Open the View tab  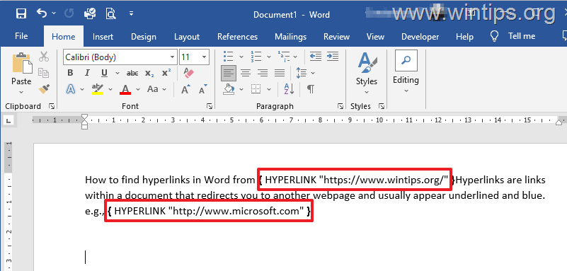click(x=375, y=37)
